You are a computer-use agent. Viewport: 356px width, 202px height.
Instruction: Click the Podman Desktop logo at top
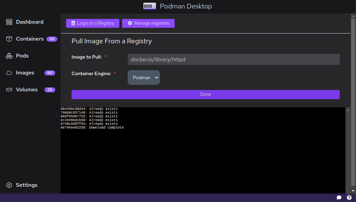(x=149, y=6)
